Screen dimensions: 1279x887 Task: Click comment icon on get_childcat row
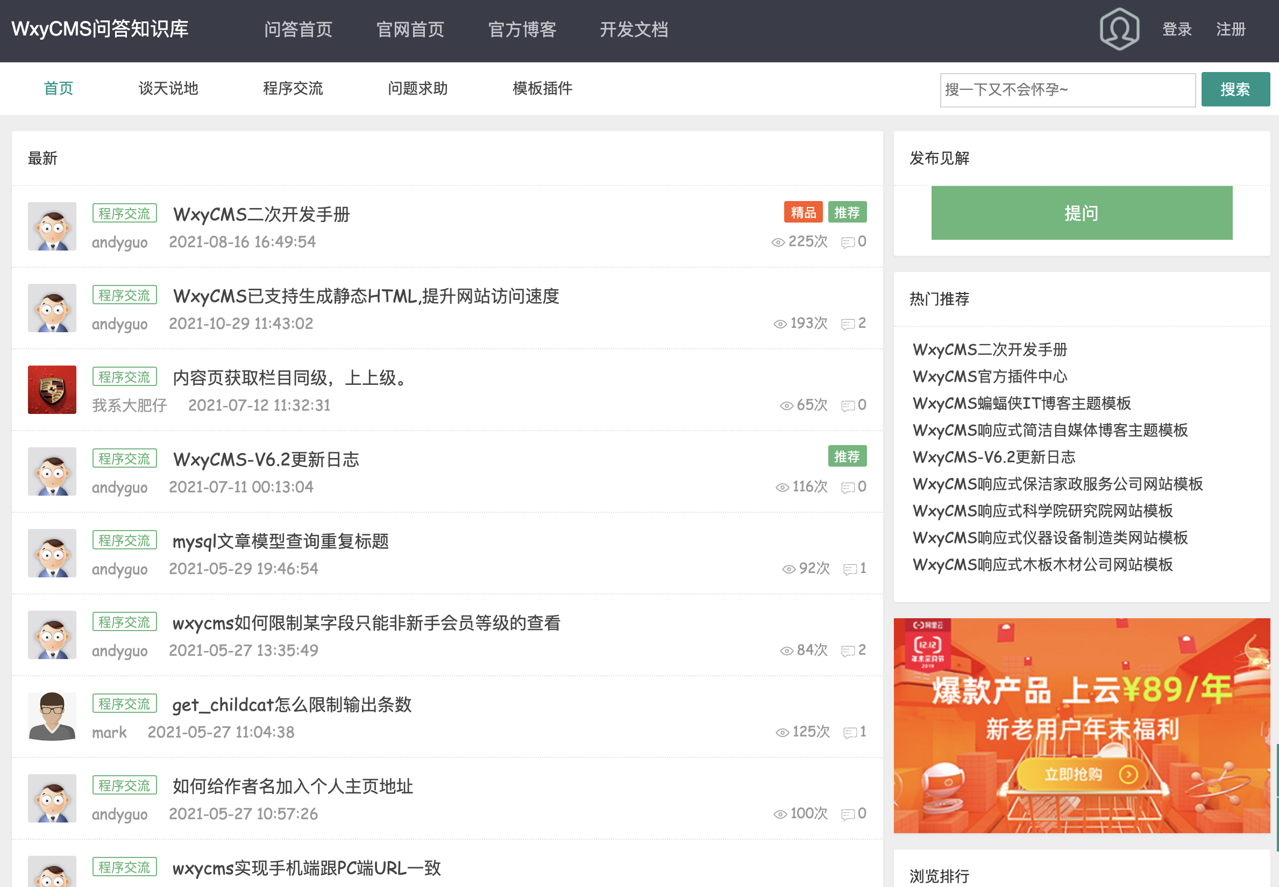(x=850, y=733)
